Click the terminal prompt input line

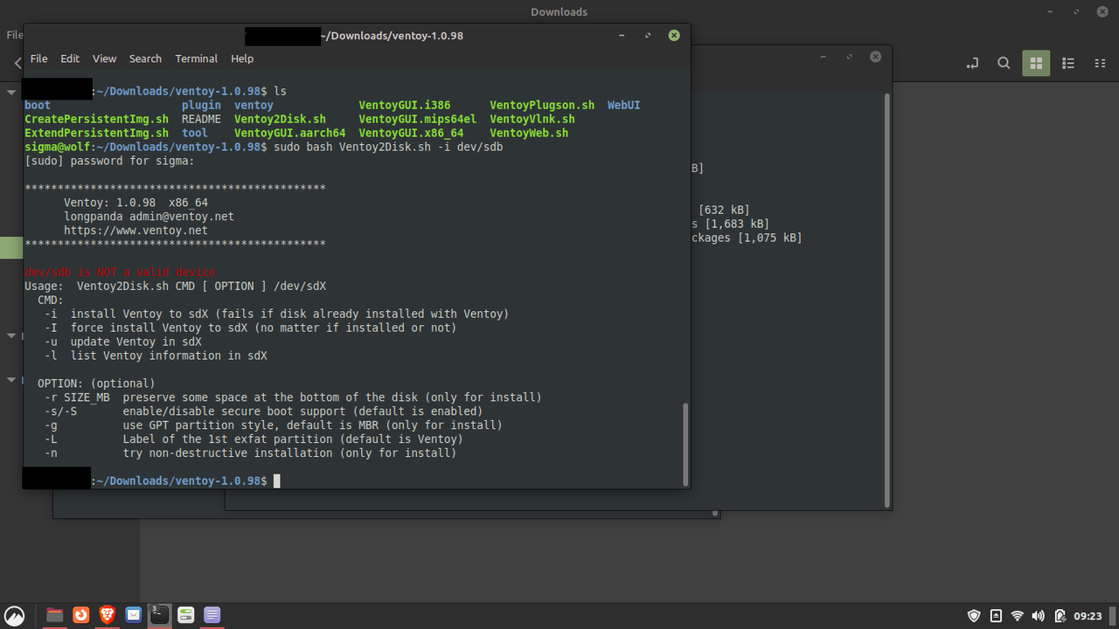[x=354, y=481]
